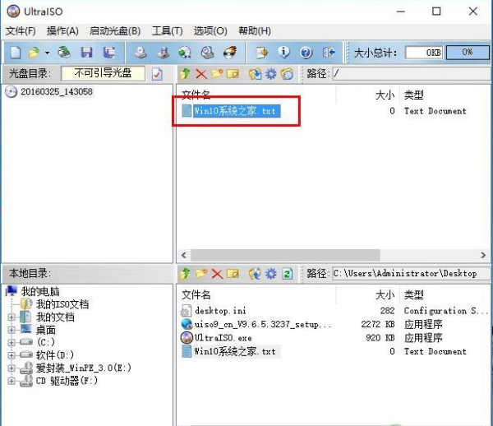Click the Info bubble toolbar icon
Viewport: 493px width, 426px height.
283,53
